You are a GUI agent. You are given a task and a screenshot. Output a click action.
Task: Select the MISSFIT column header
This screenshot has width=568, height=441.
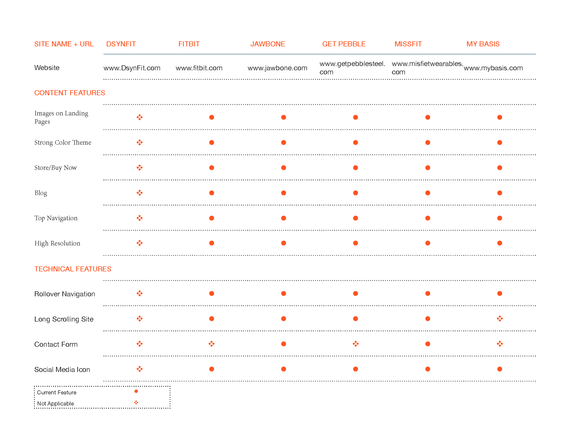tap(408, 44)
